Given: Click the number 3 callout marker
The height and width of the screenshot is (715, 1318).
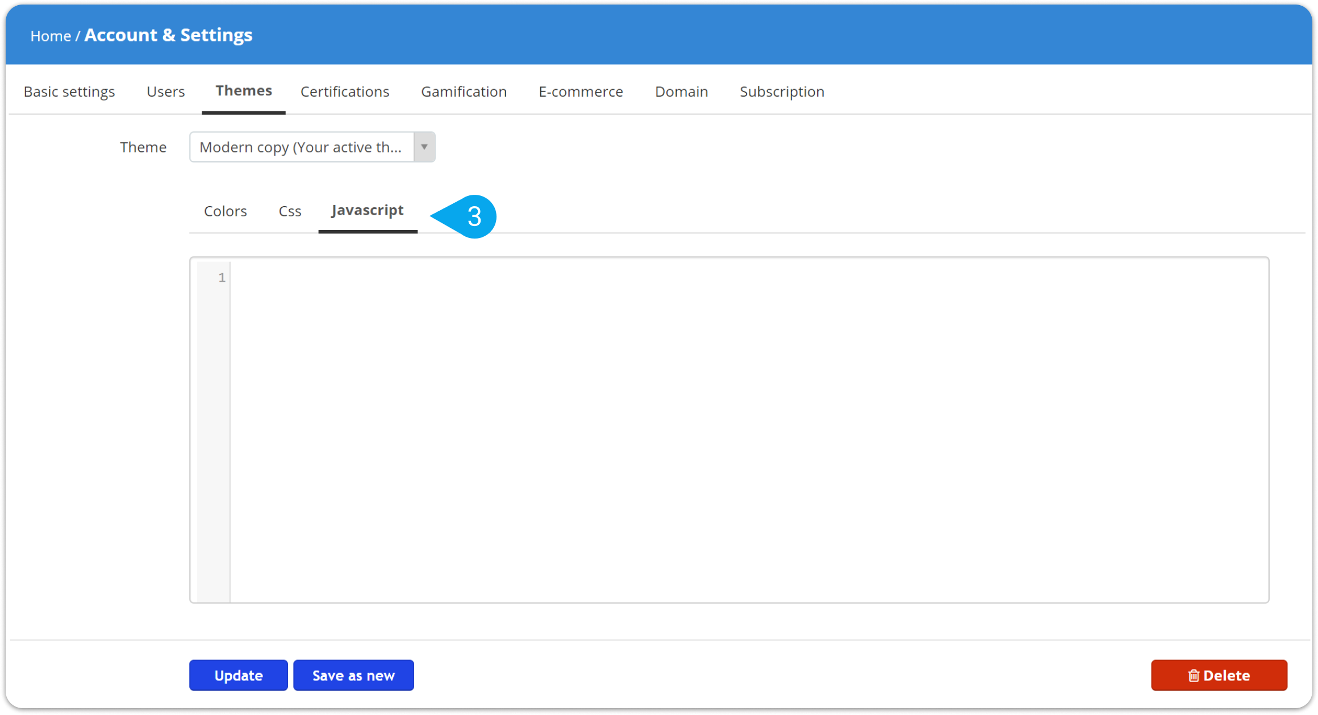Looking at the screenshot, I should tap(474, 216).
